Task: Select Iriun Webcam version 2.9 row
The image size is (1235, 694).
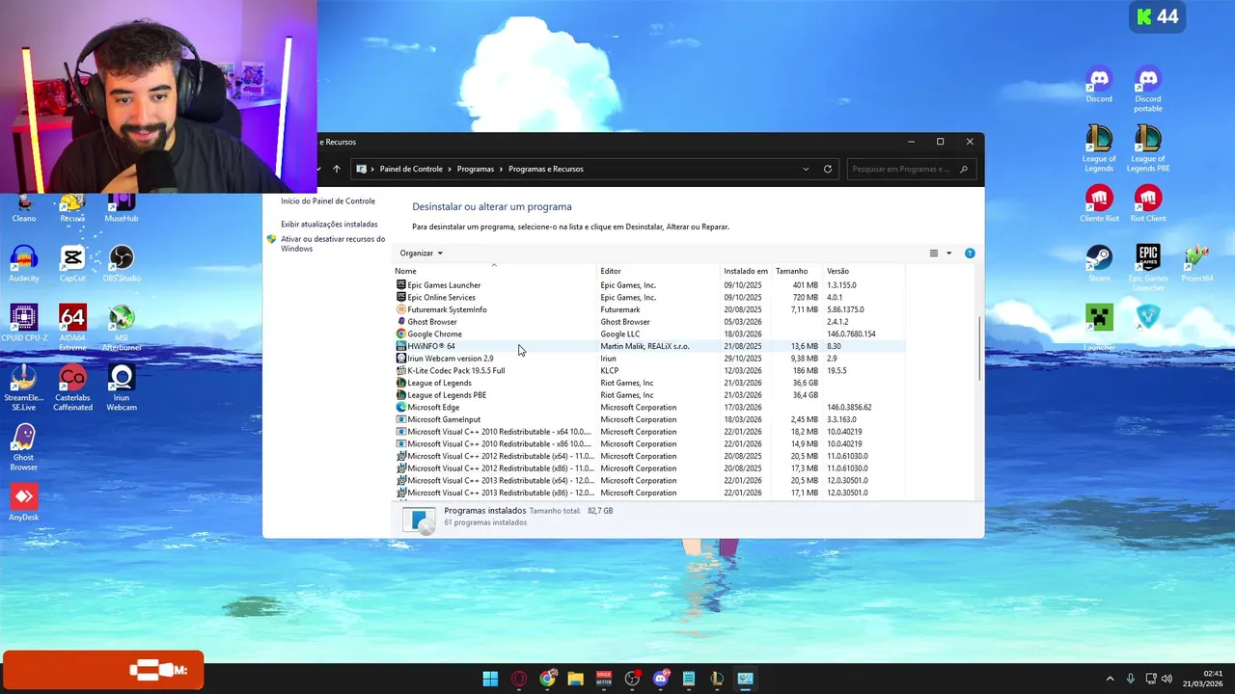Action: tap(650, 359)
